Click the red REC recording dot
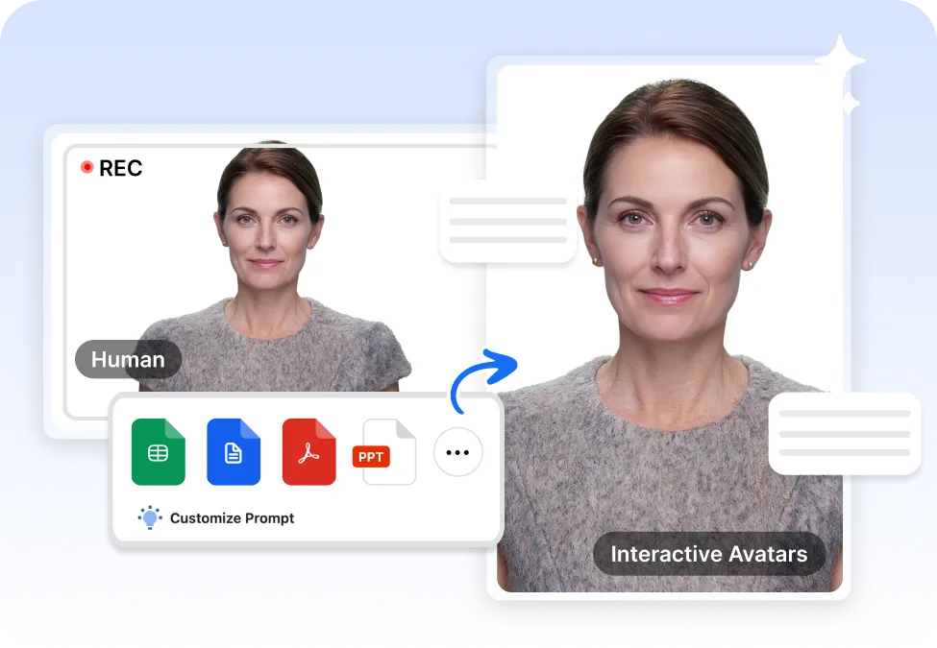The width and height of the screenshot is (937, 648). [x=88, y=167]
